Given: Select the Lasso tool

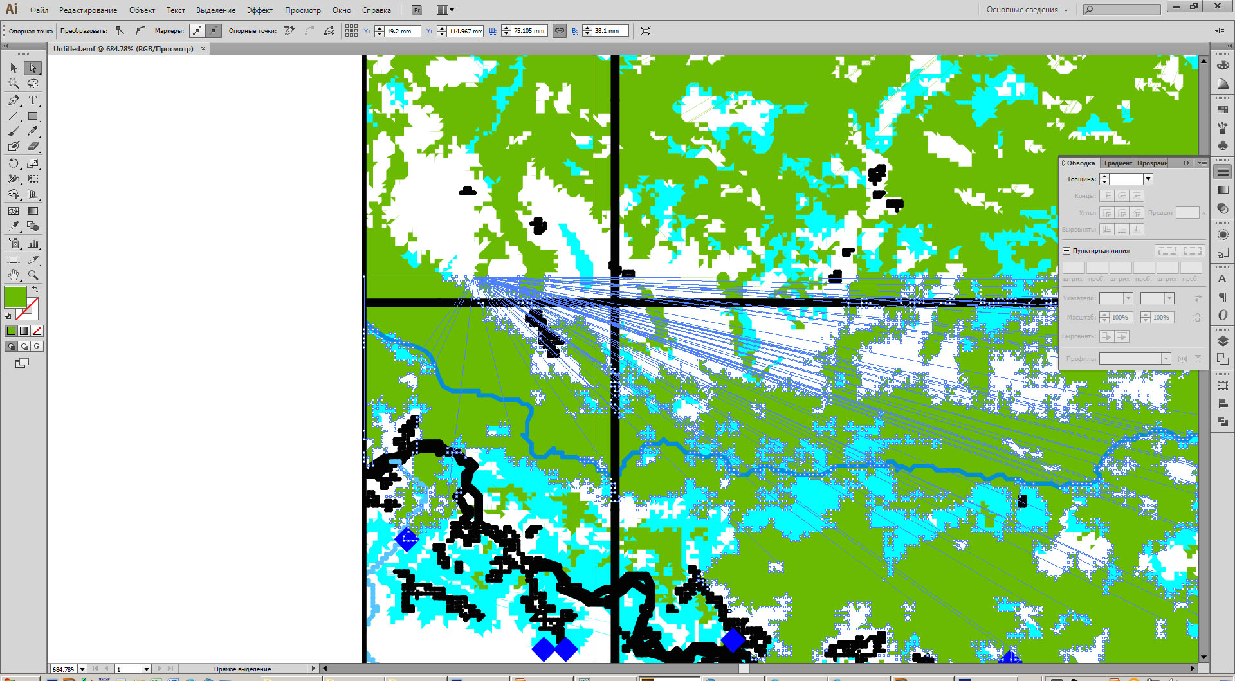Looking at the screenshot, I should (x=33, y=84).
